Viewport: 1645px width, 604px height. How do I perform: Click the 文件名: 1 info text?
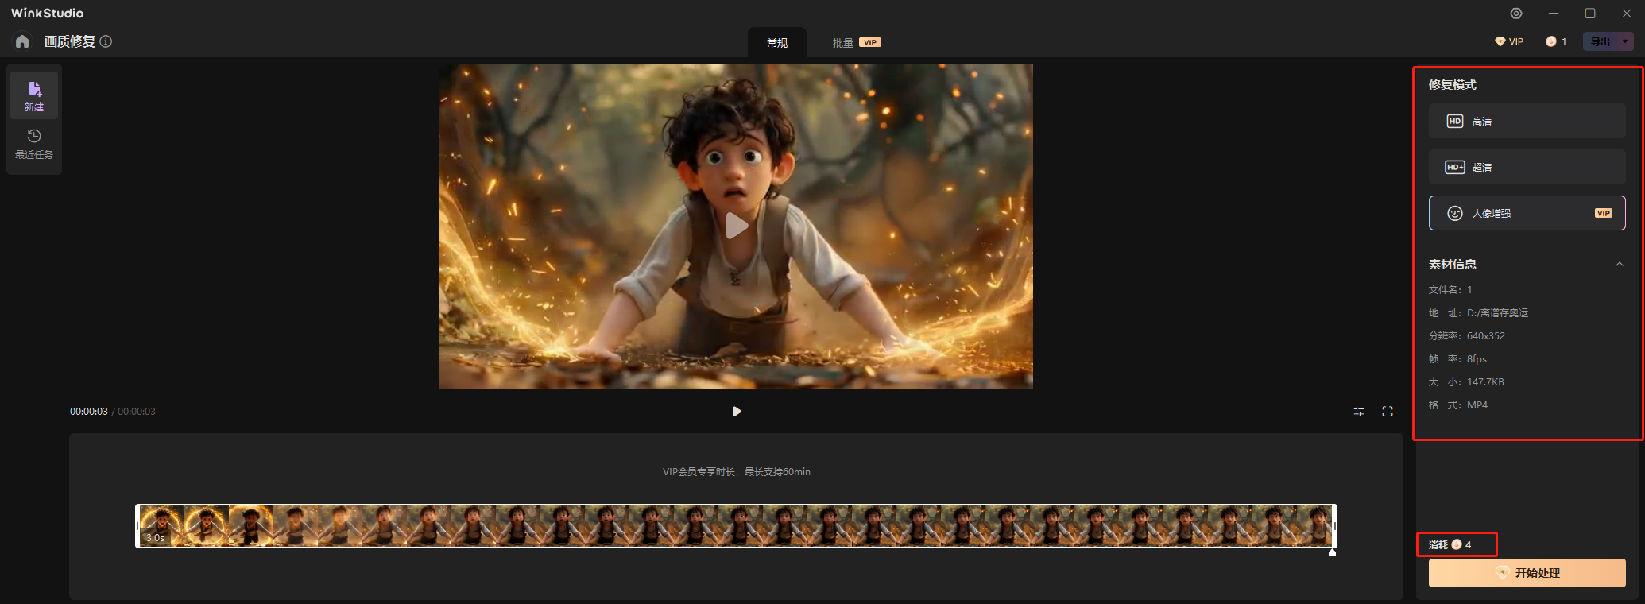point(1450,290)
